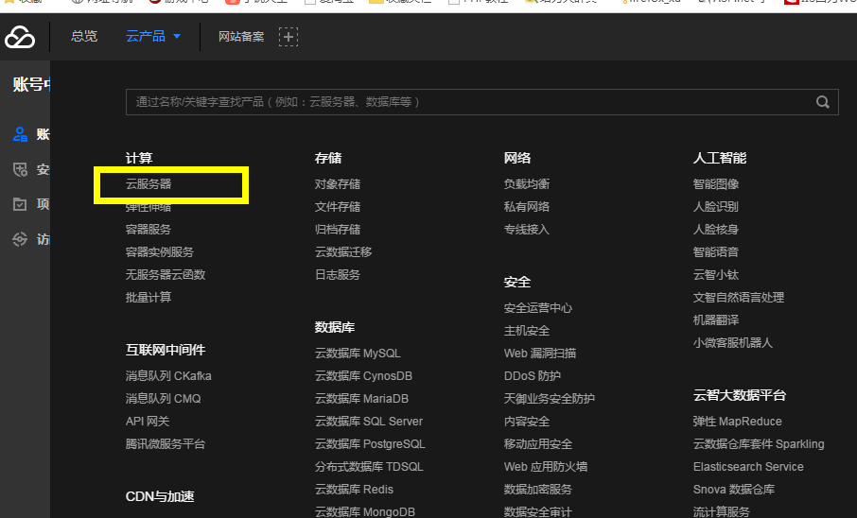Select DDoS 防护 under 安全

[x=533, y=376]
